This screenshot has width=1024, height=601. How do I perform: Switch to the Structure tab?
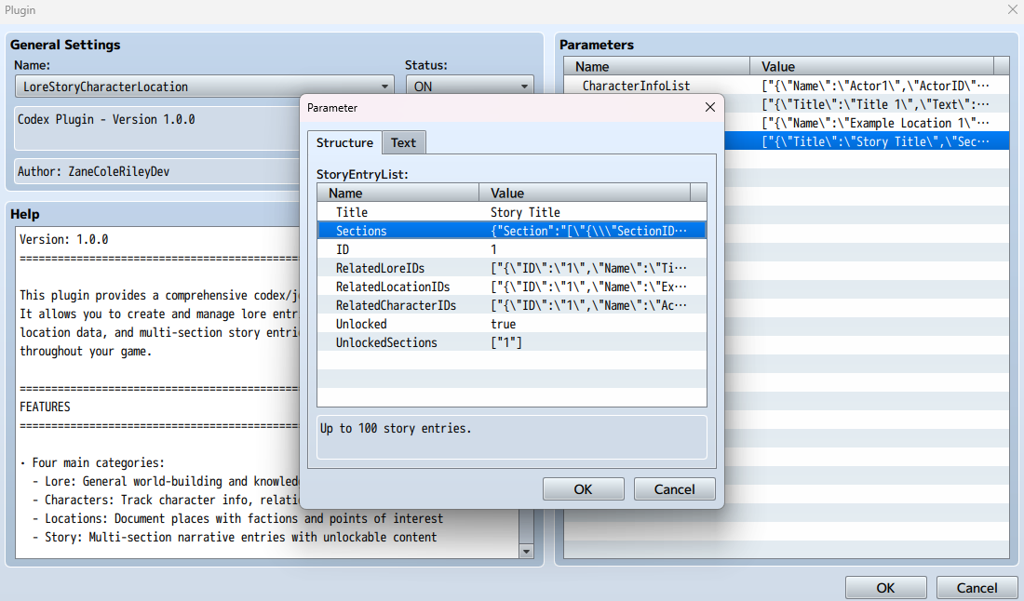tap(344, 142)
